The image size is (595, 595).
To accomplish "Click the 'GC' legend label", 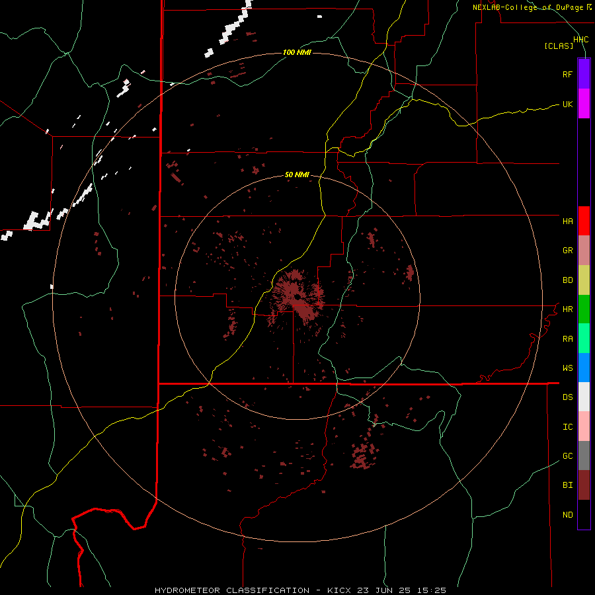I will click(567, 456).
